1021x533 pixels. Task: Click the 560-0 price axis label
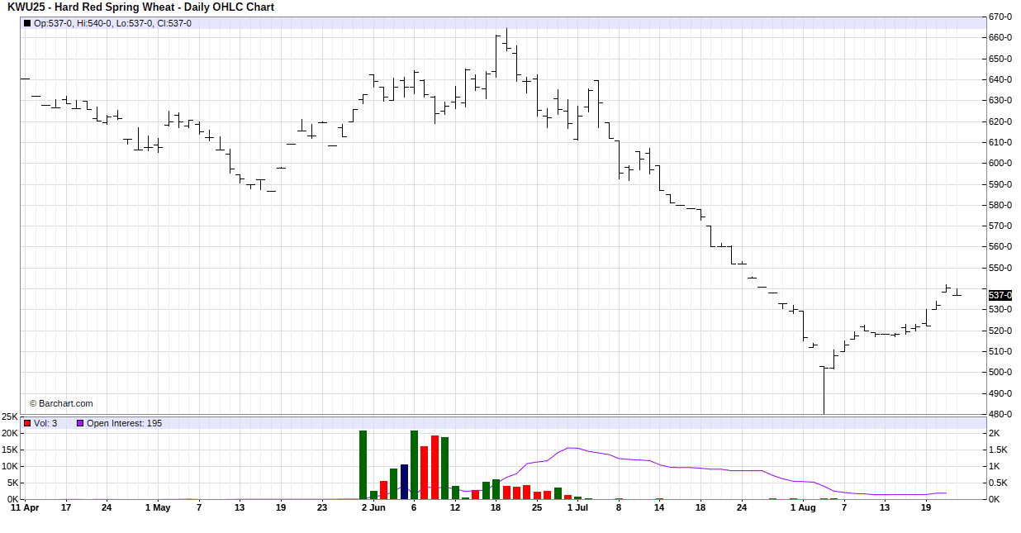(1000, 247)
